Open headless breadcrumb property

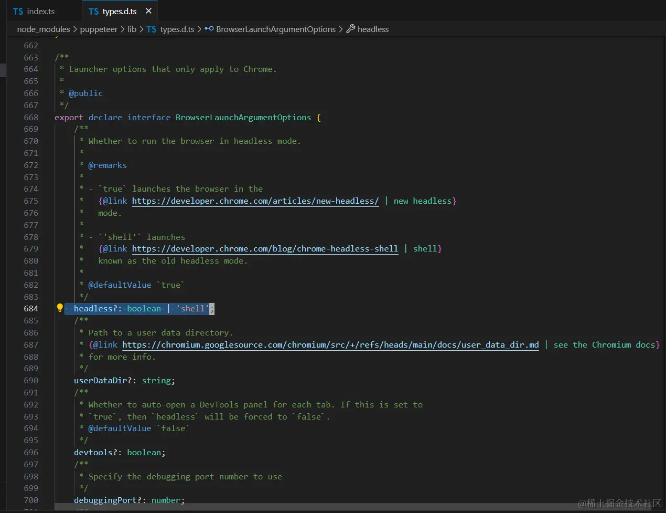coord(373,29)
